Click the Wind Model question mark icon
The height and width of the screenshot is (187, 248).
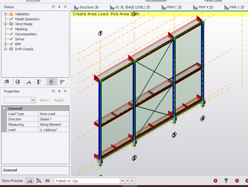[11, 24]
